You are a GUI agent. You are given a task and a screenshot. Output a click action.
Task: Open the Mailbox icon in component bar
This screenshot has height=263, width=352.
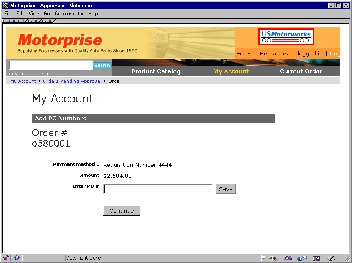288,258
